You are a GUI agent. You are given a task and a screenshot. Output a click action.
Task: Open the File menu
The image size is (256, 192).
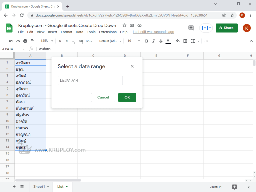coord(21,32)
